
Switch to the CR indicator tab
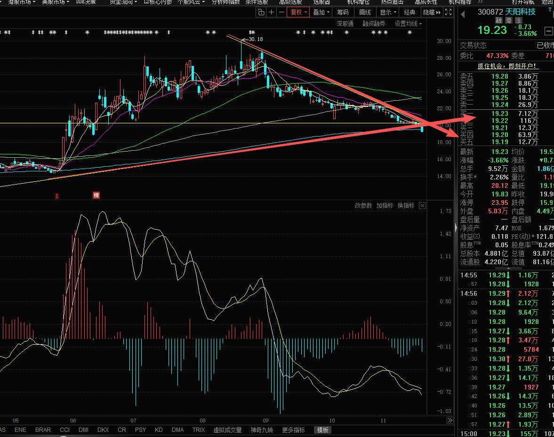[x=122, y=430]
